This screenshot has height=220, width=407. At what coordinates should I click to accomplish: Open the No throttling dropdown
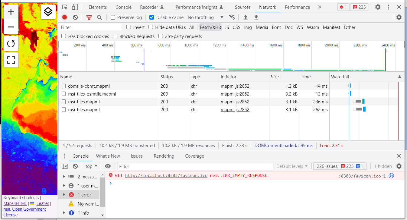coord(205,17)
